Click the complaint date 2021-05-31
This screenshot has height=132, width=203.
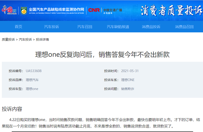[x=130, y=71]
